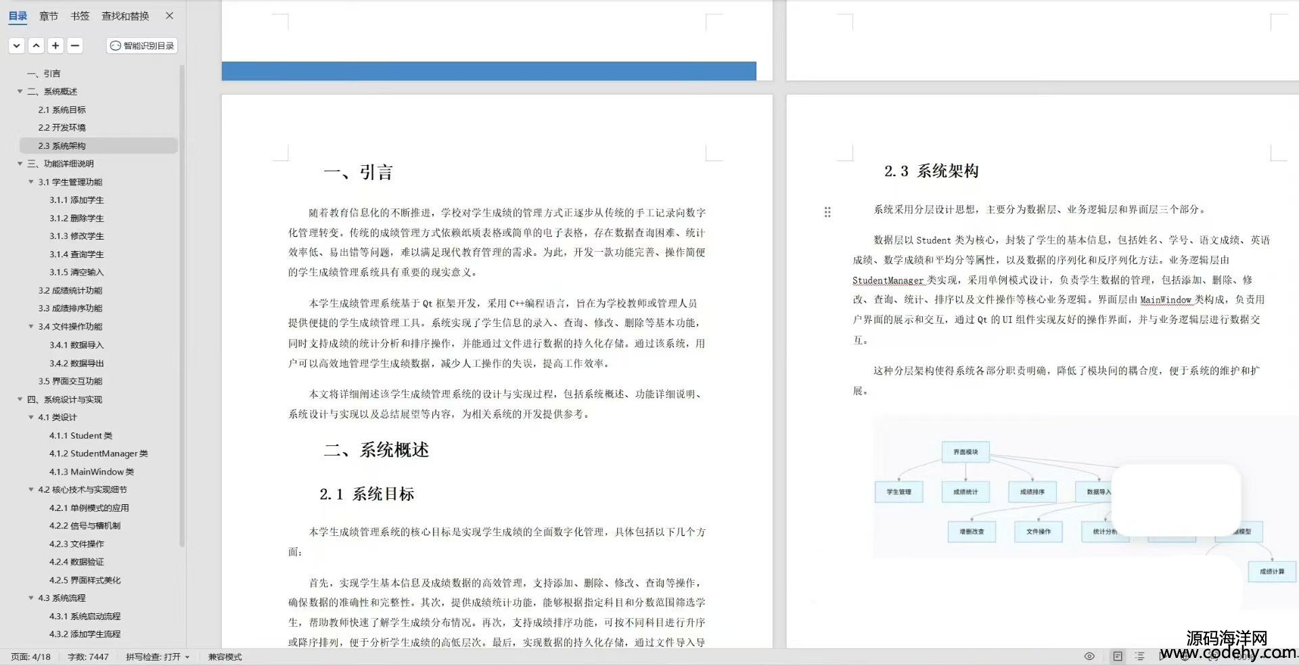Switch to page layout view icon
The width and height of the screenshot is (1299, 666).
(x=1118, y=656)
